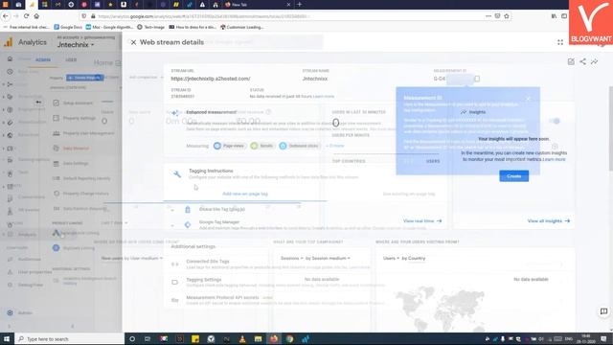Click View all insights link
Viewport: 613px width, 345px height.
(x=549, y=221)
